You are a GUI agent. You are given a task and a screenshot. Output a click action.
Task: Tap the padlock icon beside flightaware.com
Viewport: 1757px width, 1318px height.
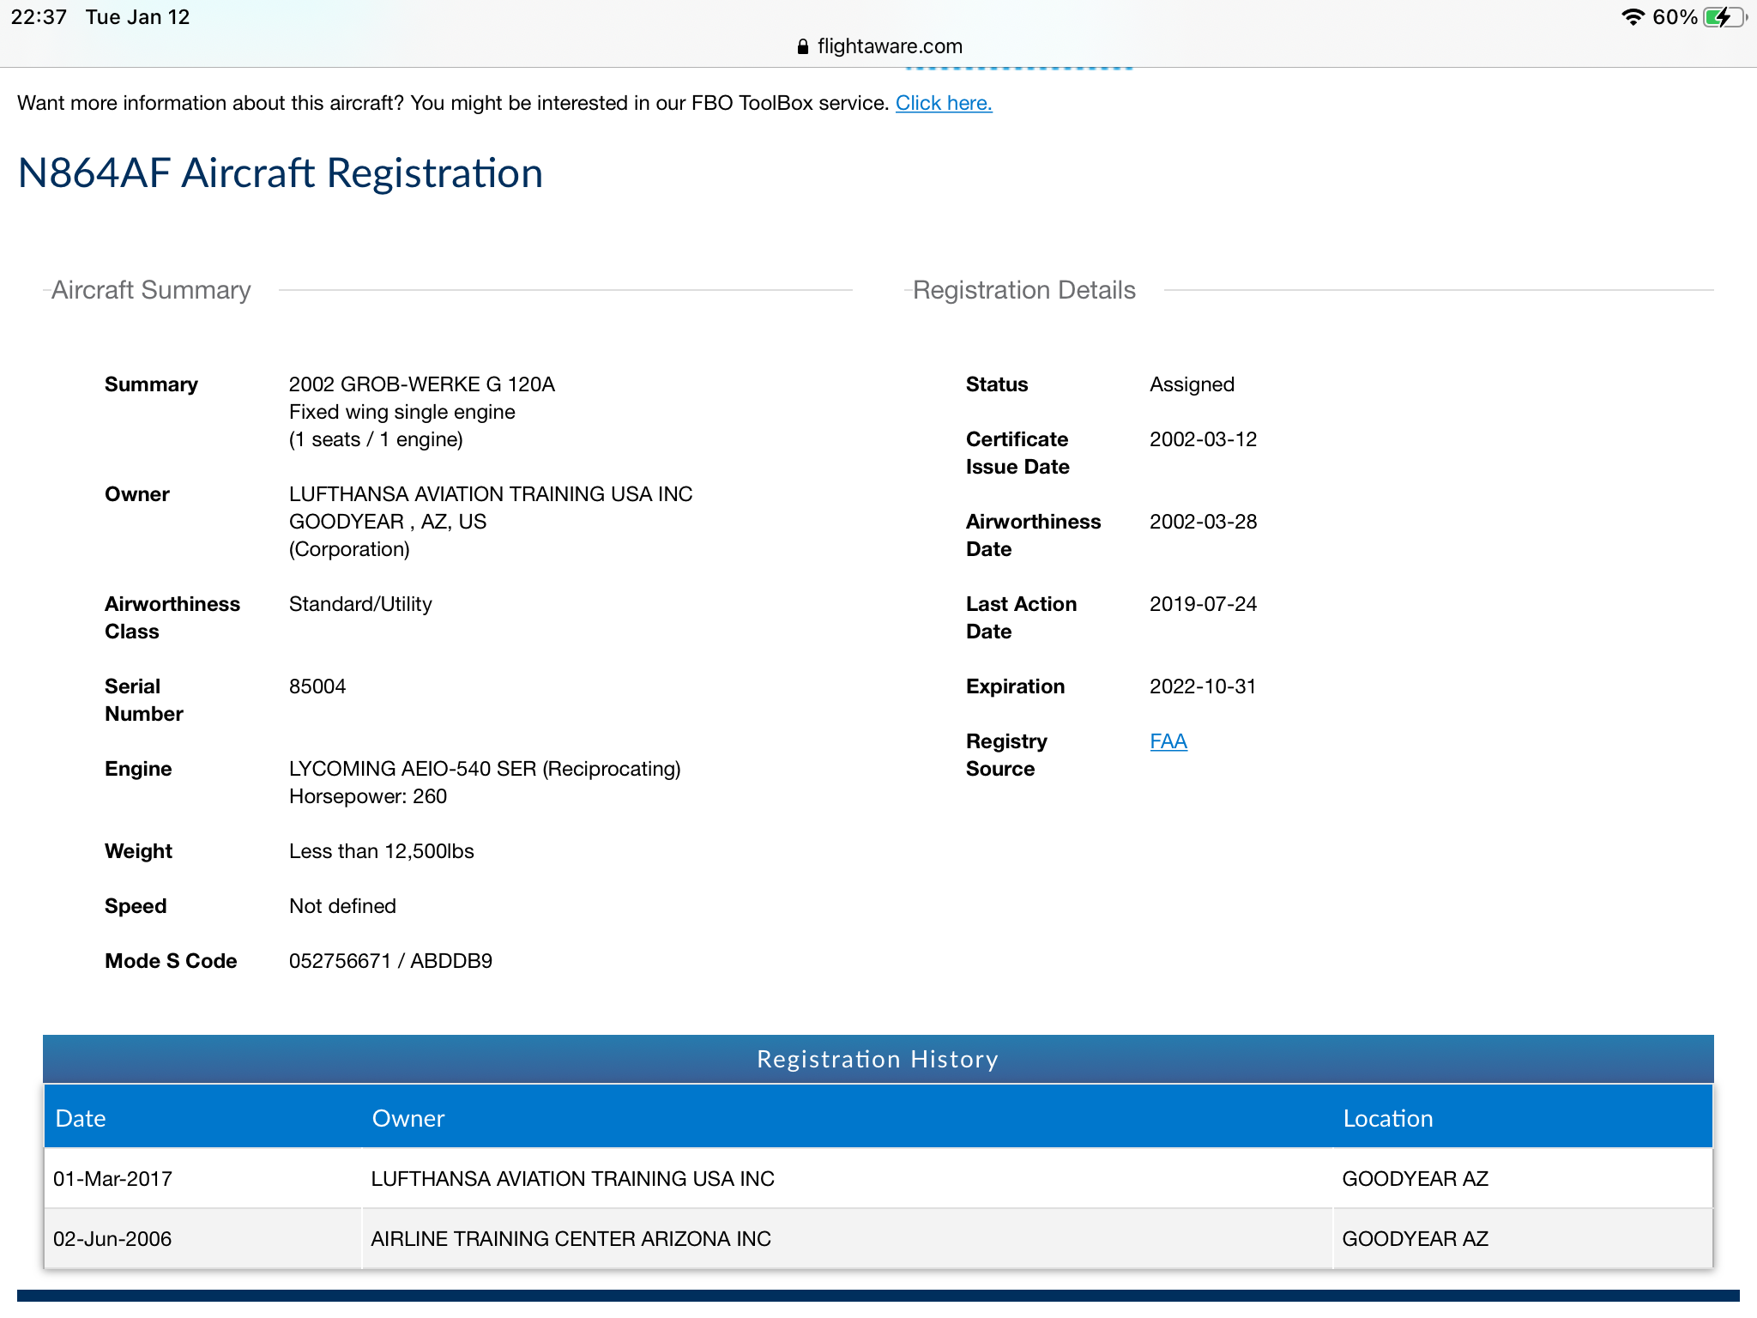coord(803,46)
